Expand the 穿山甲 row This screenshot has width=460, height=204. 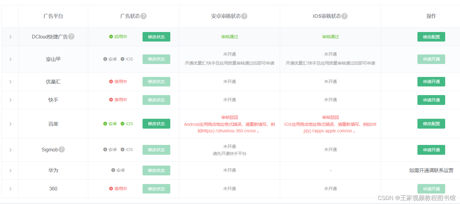10,59
